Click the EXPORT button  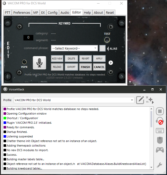pyautogui.click(x=71, y=67)
